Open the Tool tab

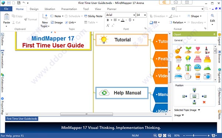(86, 9)
